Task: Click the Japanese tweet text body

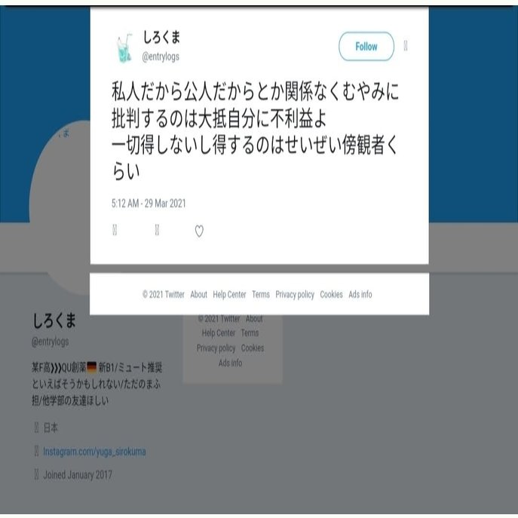Action: pos(255,131)
